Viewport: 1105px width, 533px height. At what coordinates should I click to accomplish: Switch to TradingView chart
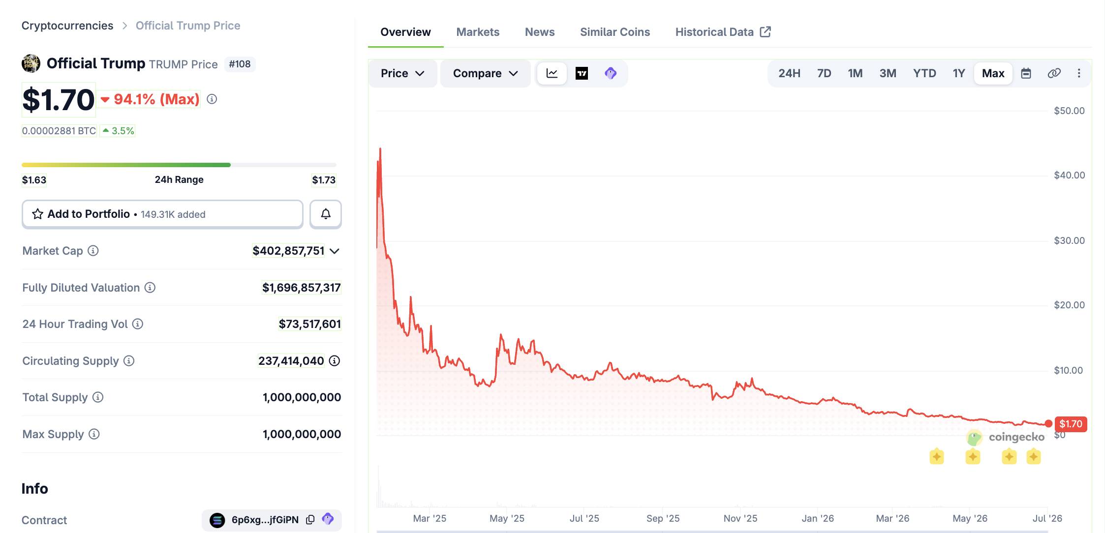[x=582, y=73]
